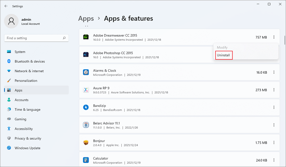Open three-dot menu for Alarms & Clock

point(274,72)
